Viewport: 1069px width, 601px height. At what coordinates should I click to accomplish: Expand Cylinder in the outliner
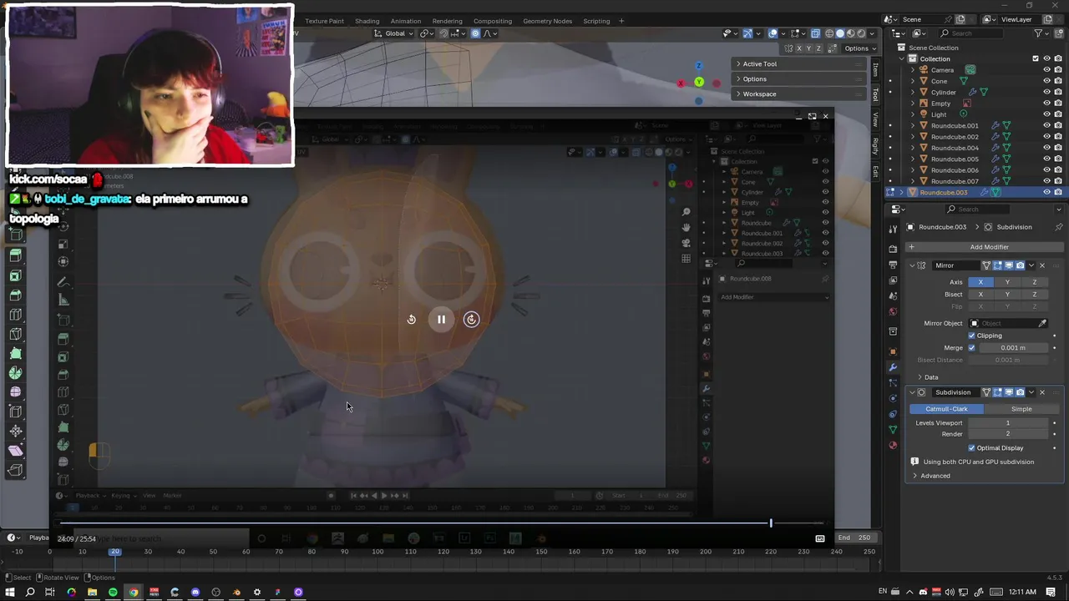pyautogui.click(x=913, y=92)
